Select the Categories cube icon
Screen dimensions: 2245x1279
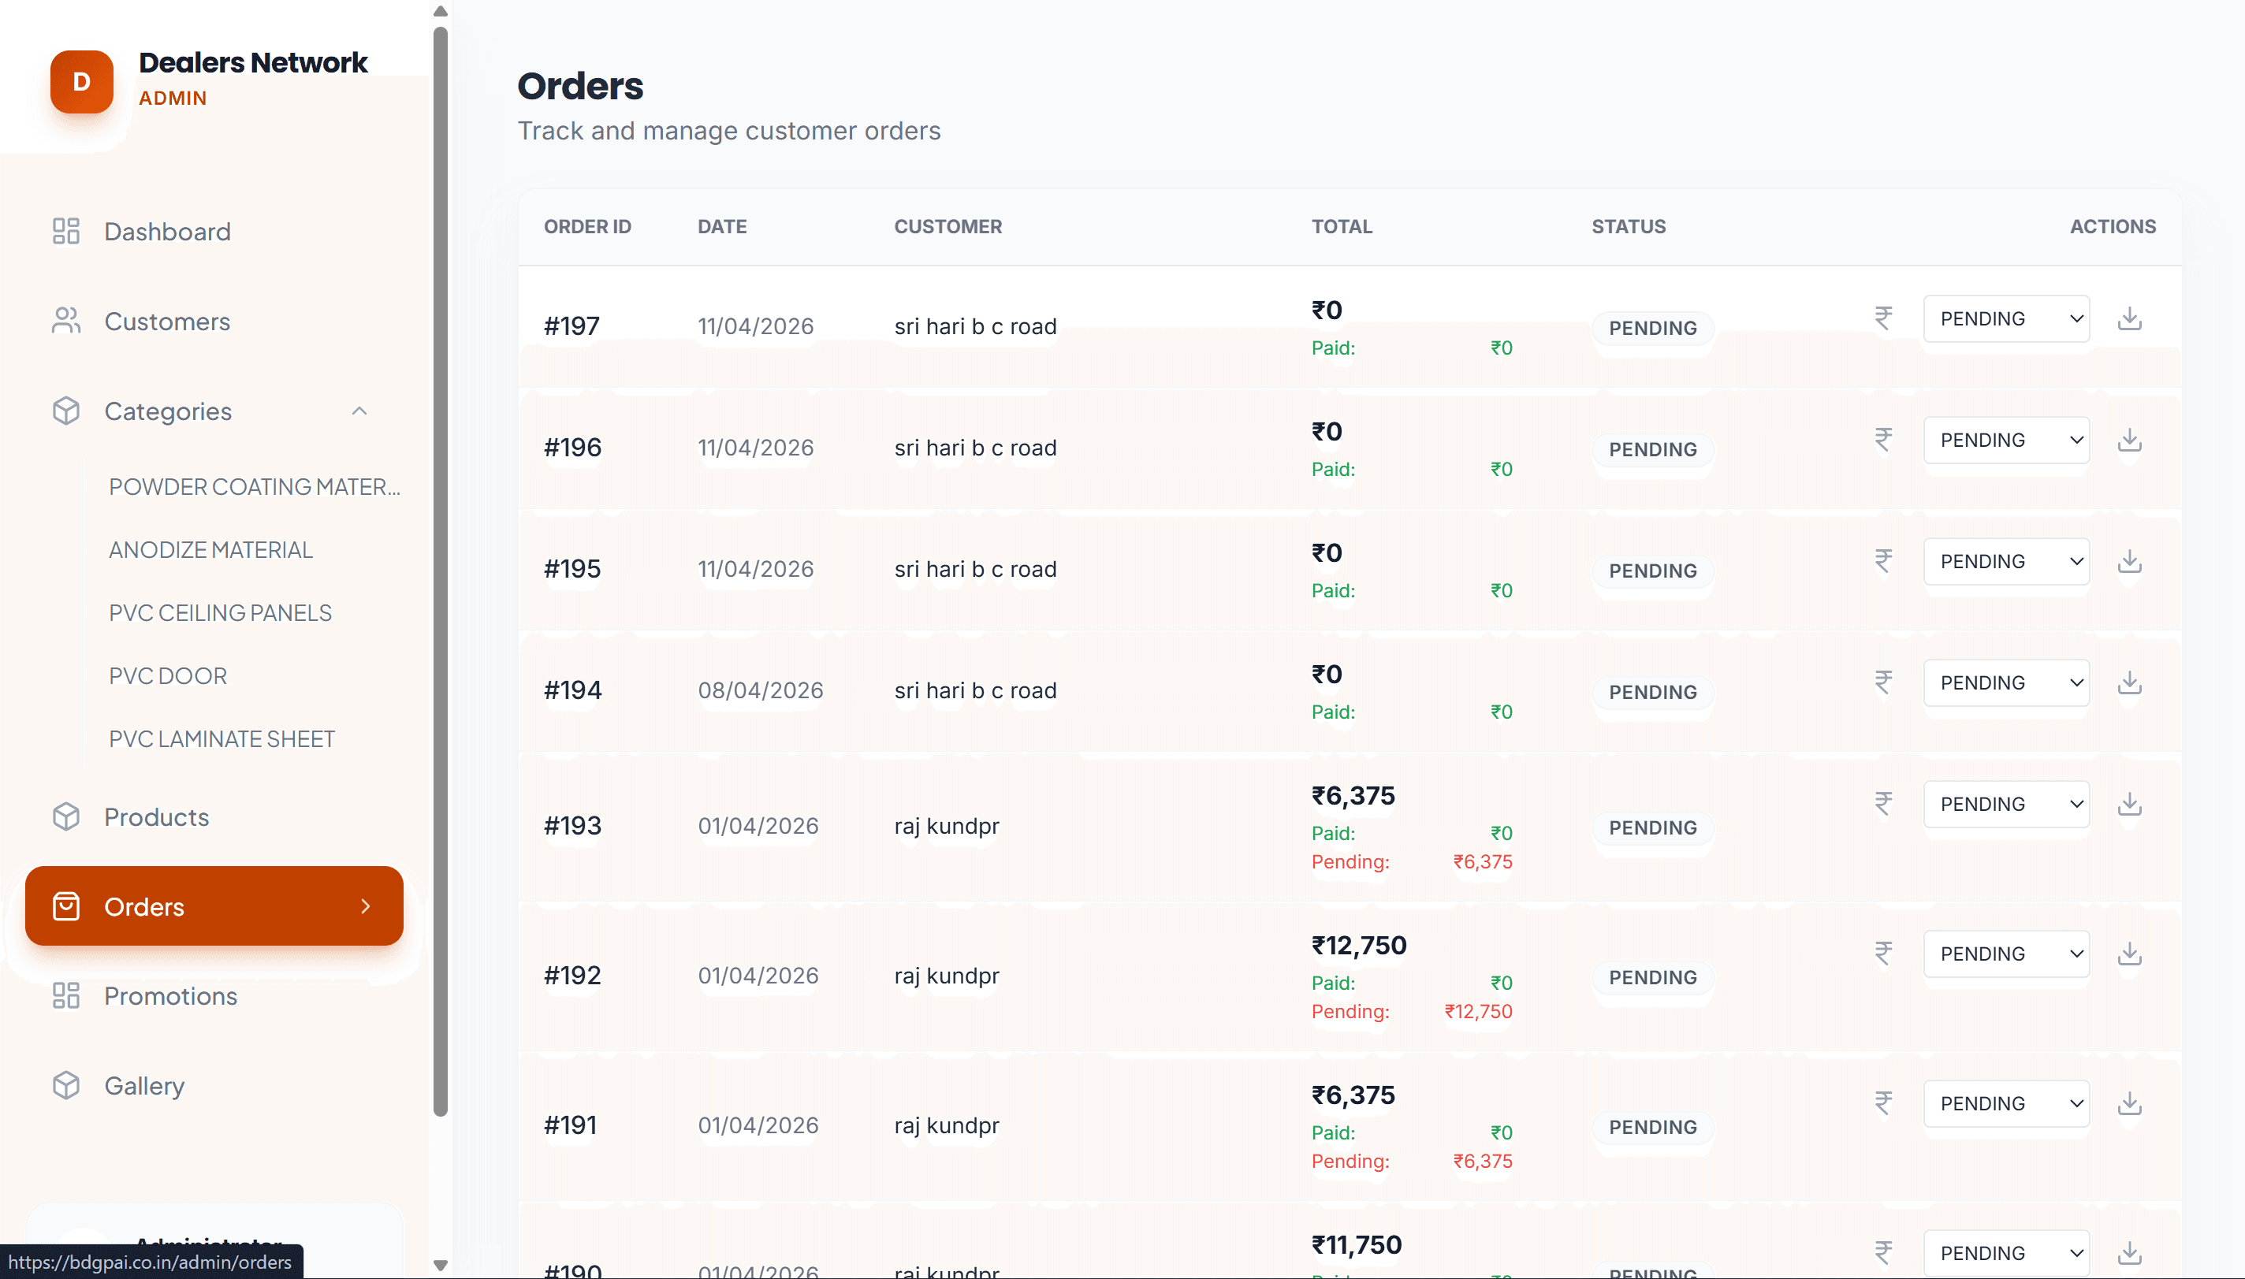tap(65, 411)
